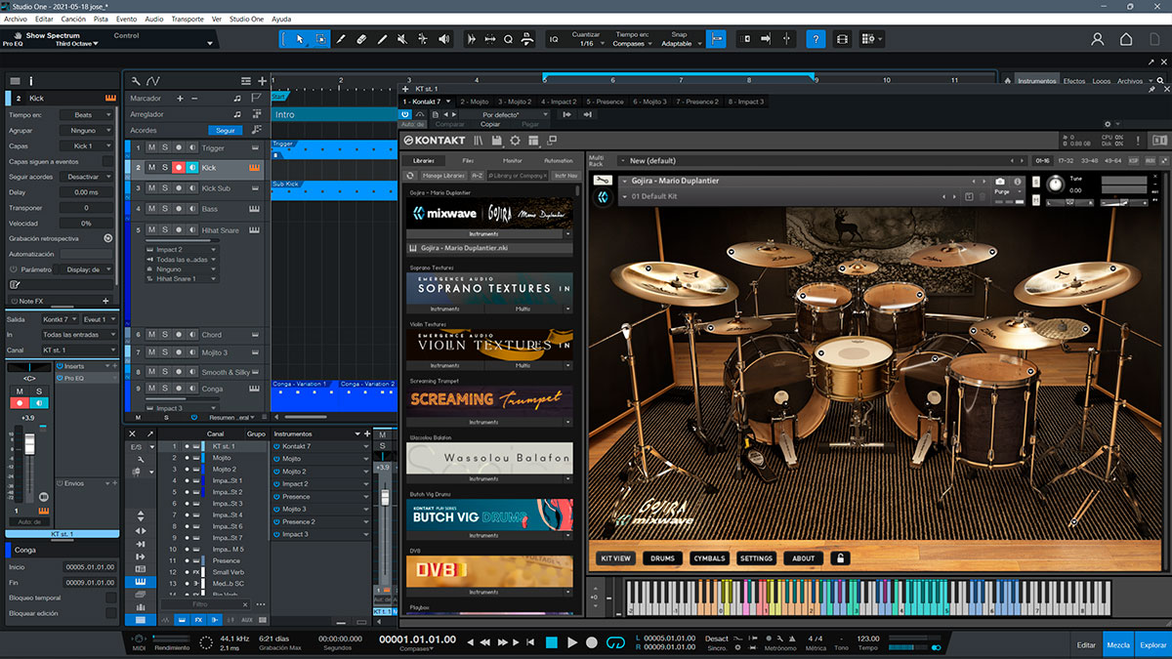The image size is (1172, 659).
Task: Click the track inspector info icon
Action: click(x=30, y=81)
